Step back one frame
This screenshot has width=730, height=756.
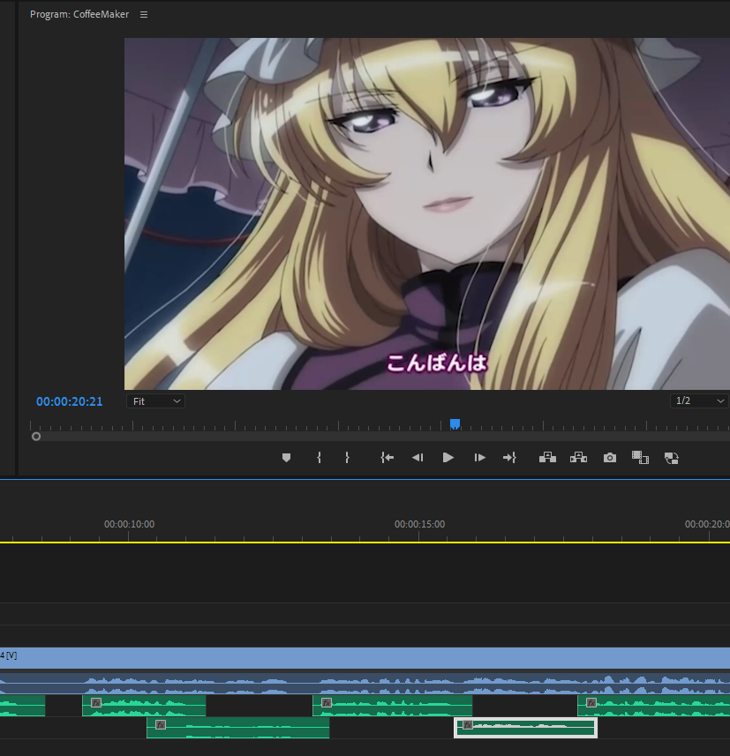pos(418,458)
